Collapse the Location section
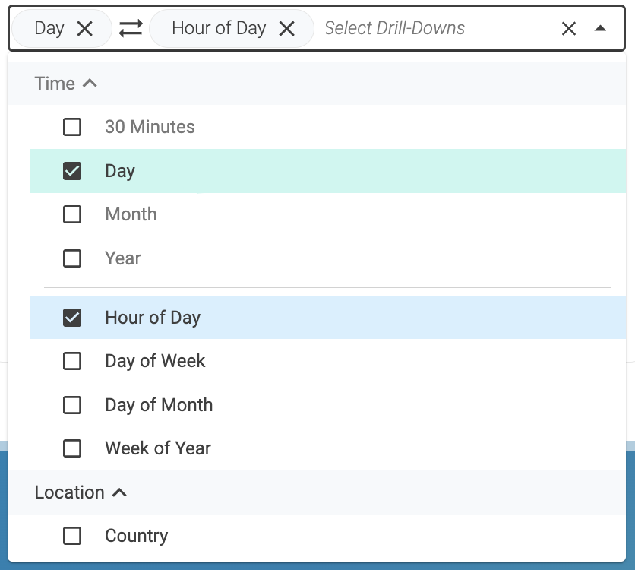The width and height of the screenshot is (635, 570). (x=119, y=492)
